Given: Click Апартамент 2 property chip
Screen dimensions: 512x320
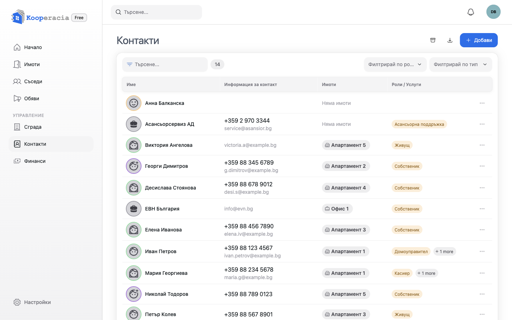Looking at the screenshot, I should click(346, 166).
